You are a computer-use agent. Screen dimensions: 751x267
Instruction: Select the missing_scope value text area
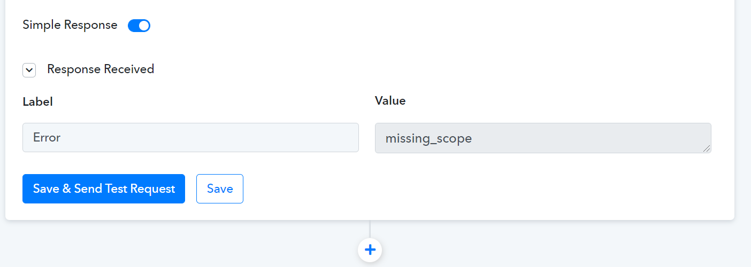point(543,138)
